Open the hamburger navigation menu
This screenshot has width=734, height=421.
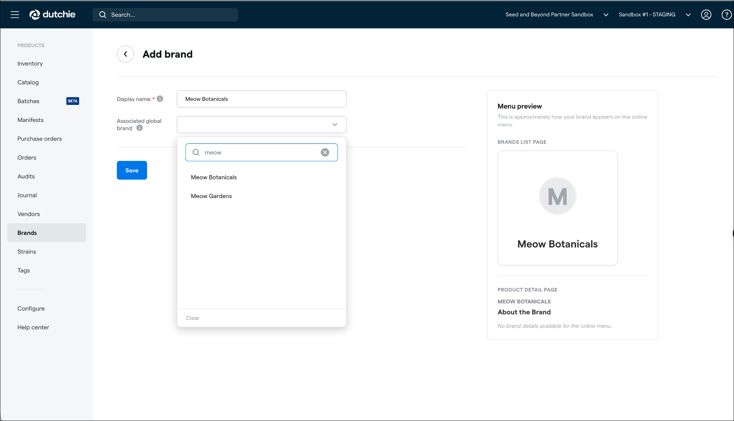coord(15,14)
